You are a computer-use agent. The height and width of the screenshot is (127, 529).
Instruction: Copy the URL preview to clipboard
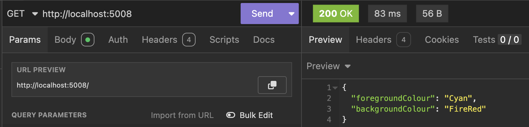tap(272, 85)
